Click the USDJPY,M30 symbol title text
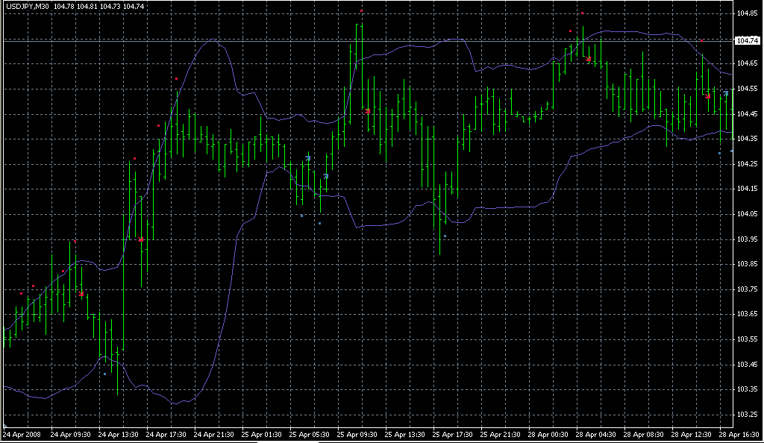The height and width of the screenshot is (443, 764). (x=28, y=6)
